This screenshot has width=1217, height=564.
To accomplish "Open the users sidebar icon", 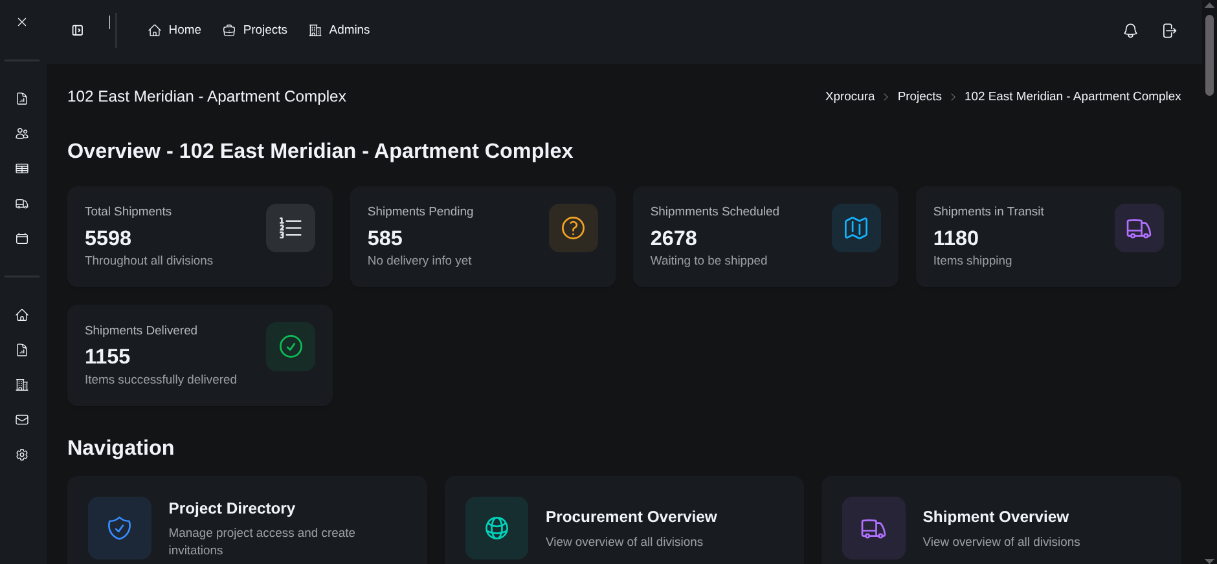I will tap(22, 133).
